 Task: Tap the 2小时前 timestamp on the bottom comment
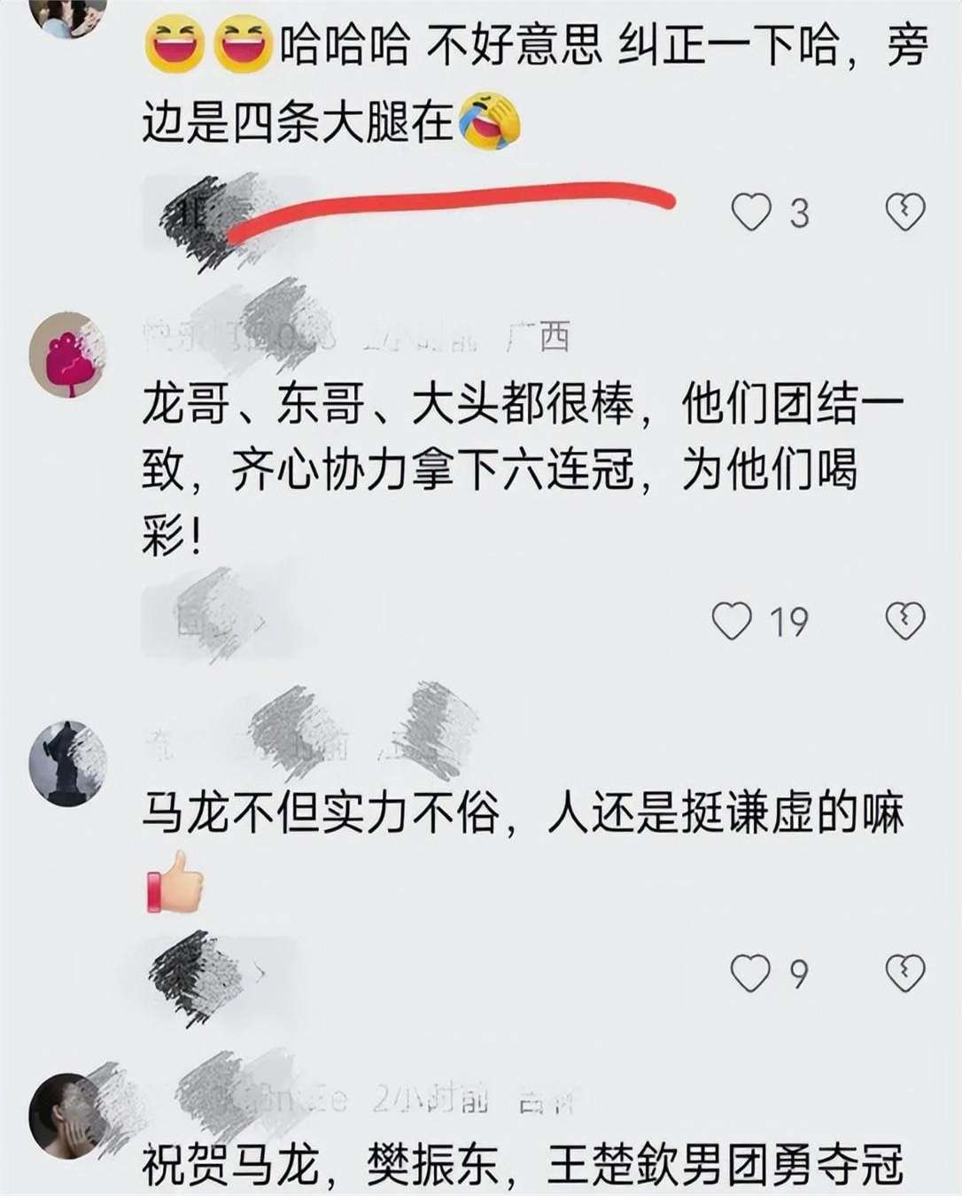(x=431, y=1099)
